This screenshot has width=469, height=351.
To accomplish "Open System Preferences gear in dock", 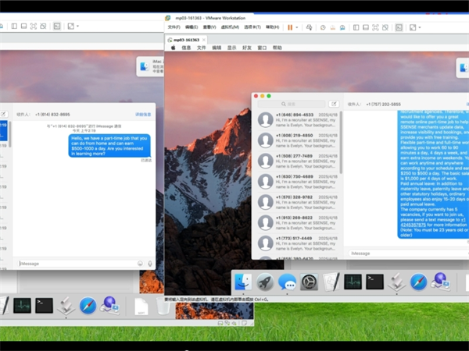I will coord(309,282).
